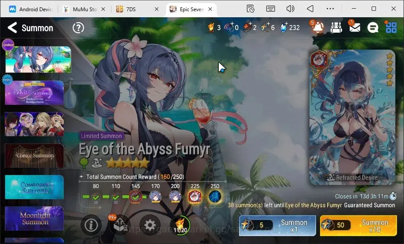Open the emulator screenshot record toolbar icon
Viewport: 404px width, 244px height.
pyautogui.click(x=251, y=9)
